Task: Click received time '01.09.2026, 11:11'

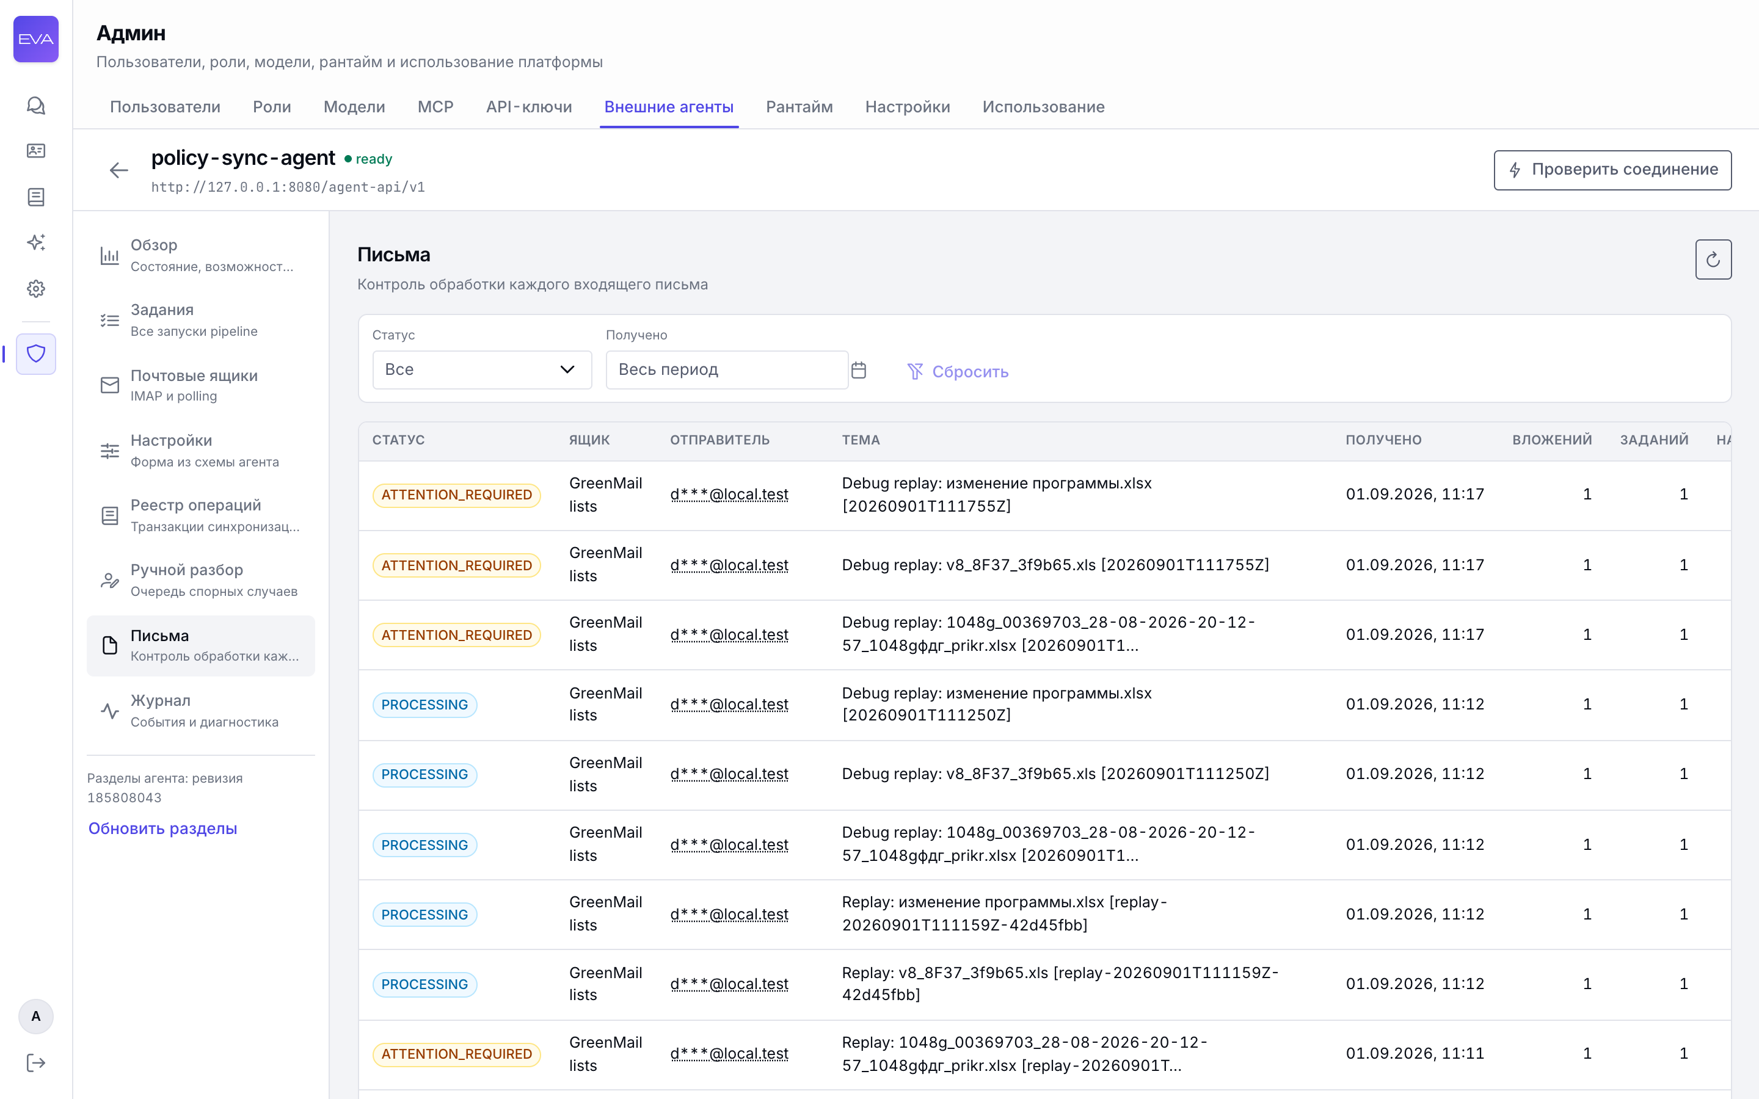Action: click(x=1415, y=1053)
